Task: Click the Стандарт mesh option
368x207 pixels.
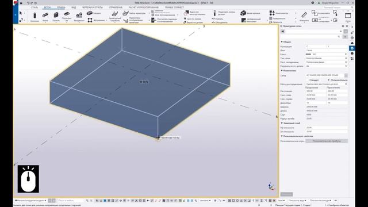Action: (314, 80)
